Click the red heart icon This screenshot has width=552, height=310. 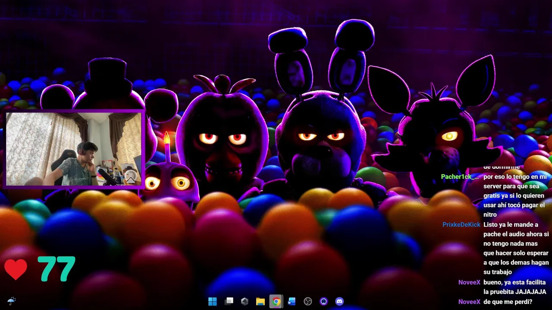(x=16, y=270)
